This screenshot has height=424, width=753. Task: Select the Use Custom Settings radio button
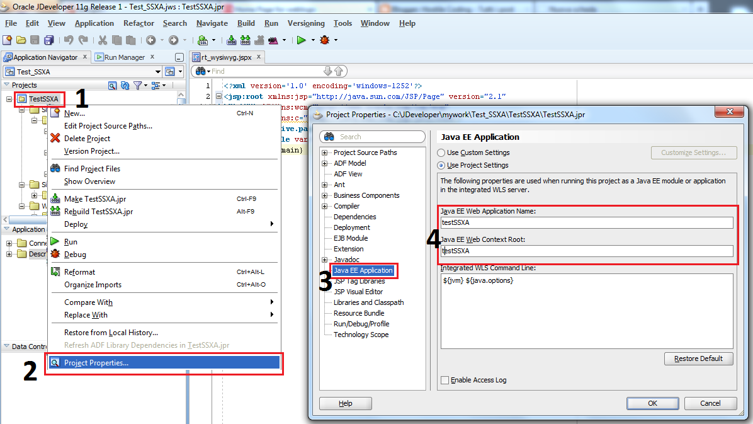pyautogui.click(x=441, y=152)
